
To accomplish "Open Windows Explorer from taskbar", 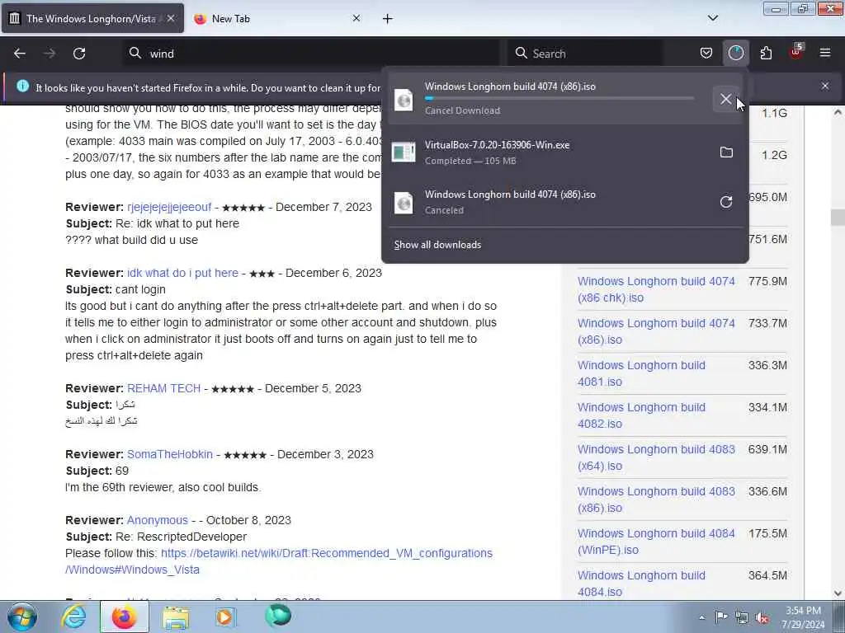I will tap(176, 617).
